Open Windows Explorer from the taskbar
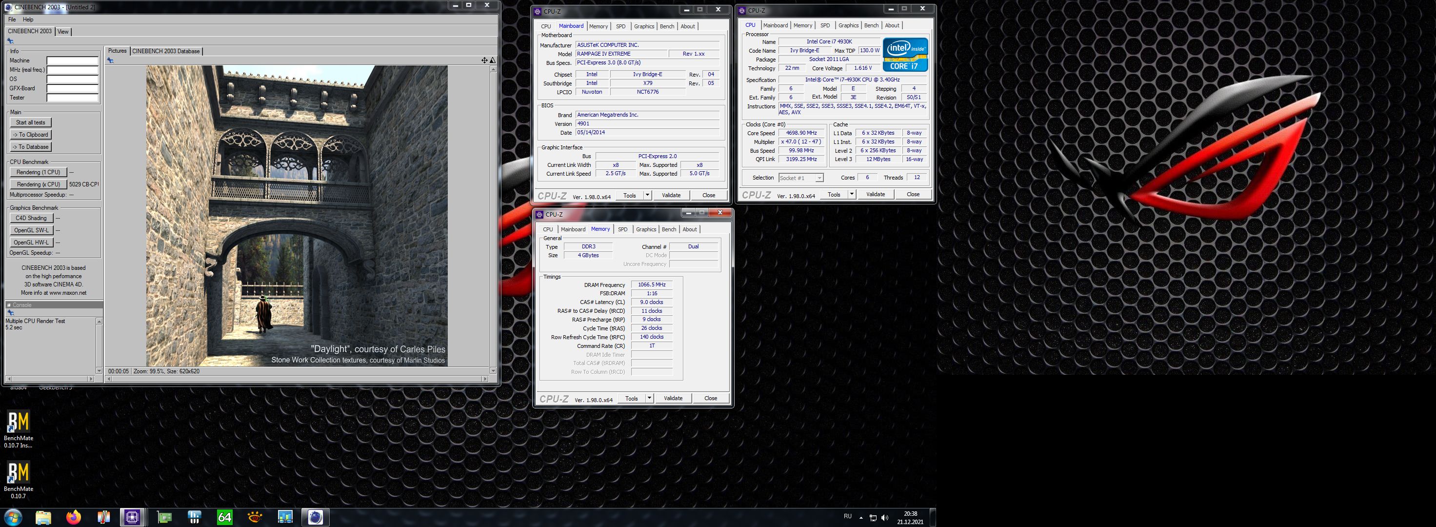 pyautogui.click(x=43, y=517)
